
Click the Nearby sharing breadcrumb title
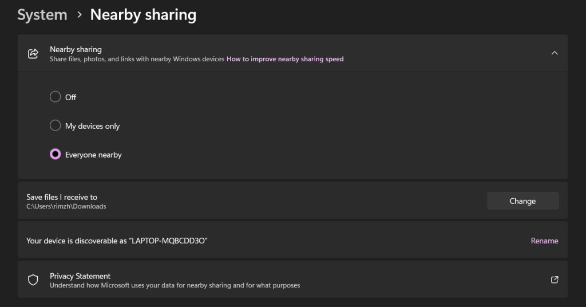tap(143, 15)
